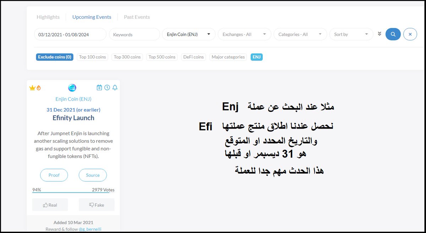Click the clock reminder icon
Screen dimensions: 426x233
click(x=107, y=87)
